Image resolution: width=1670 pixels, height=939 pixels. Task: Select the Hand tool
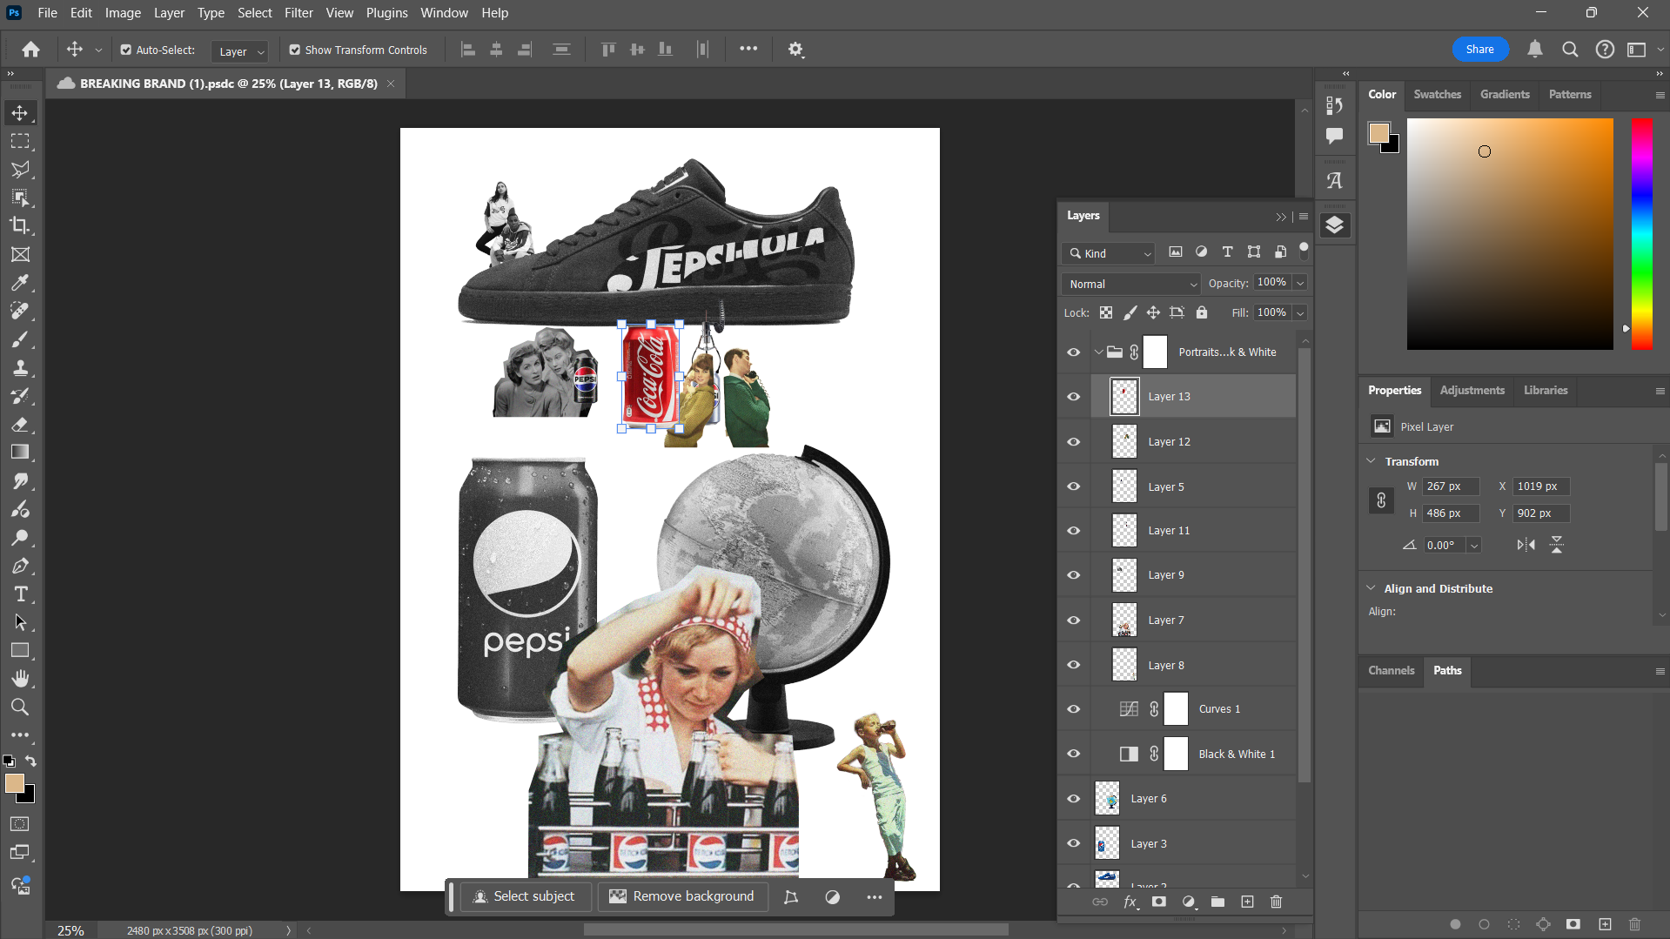coord(20,678)
